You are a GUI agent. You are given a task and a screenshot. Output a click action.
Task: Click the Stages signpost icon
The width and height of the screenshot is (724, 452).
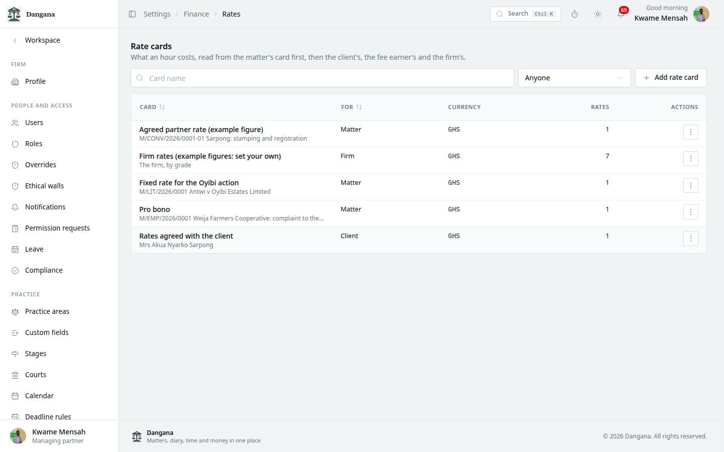15,354
